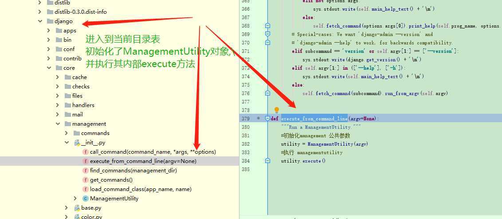Click the load_command_class function icon
The height and width of the screenshot is (219, 502).
pyautogui.click(x=86, y=189)
